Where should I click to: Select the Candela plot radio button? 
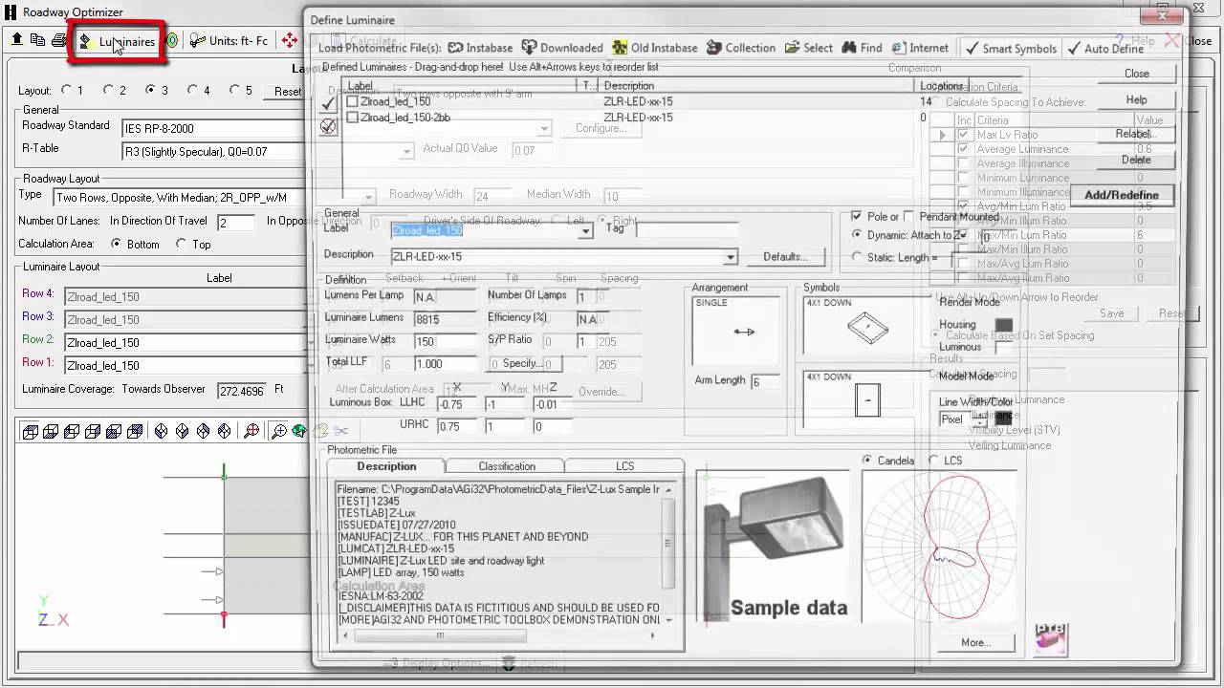tap(868, 461)
